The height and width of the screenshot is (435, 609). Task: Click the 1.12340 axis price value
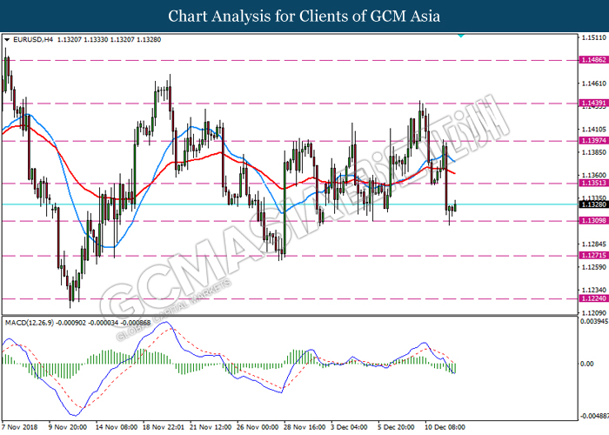(594, 290)
